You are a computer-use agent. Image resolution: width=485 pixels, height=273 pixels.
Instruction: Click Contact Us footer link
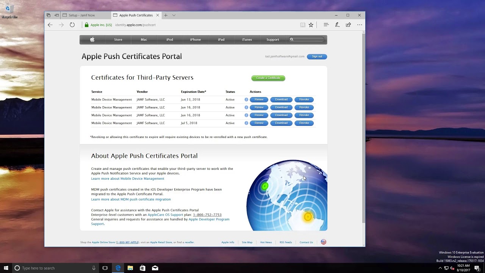pyautogui.click(x=306, y=242)
